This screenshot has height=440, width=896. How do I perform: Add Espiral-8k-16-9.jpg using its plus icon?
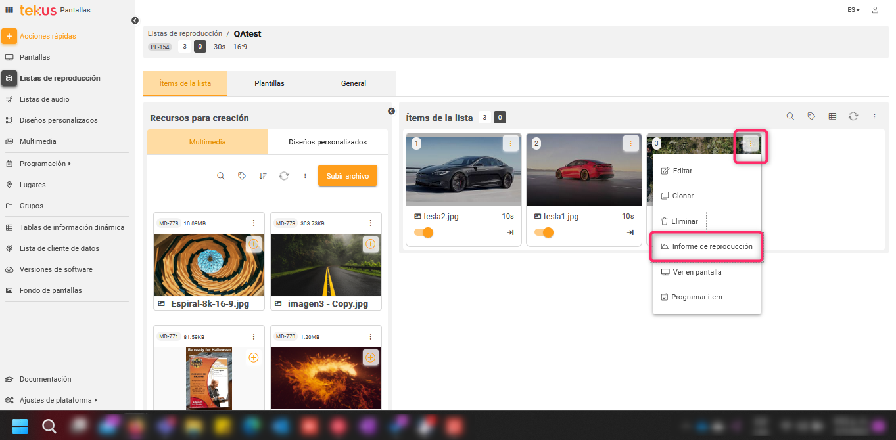tap(253, 244)
